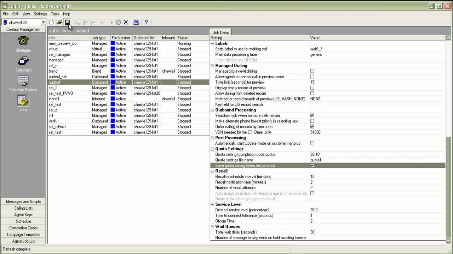Collapse the Post Processing section

[x=212, y=138]
